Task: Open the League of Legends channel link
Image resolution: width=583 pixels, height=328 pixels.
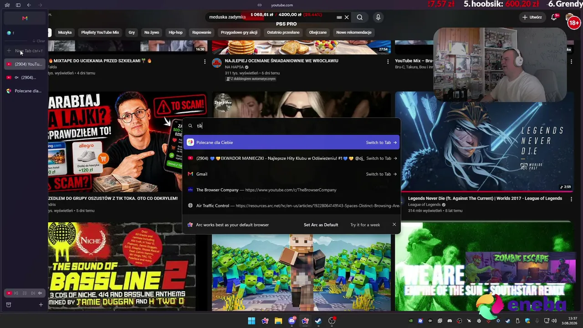Action: click(425, 205)
